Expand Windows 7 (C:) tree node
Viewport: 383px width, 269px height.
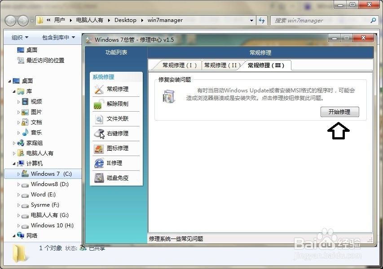(18, 174)
